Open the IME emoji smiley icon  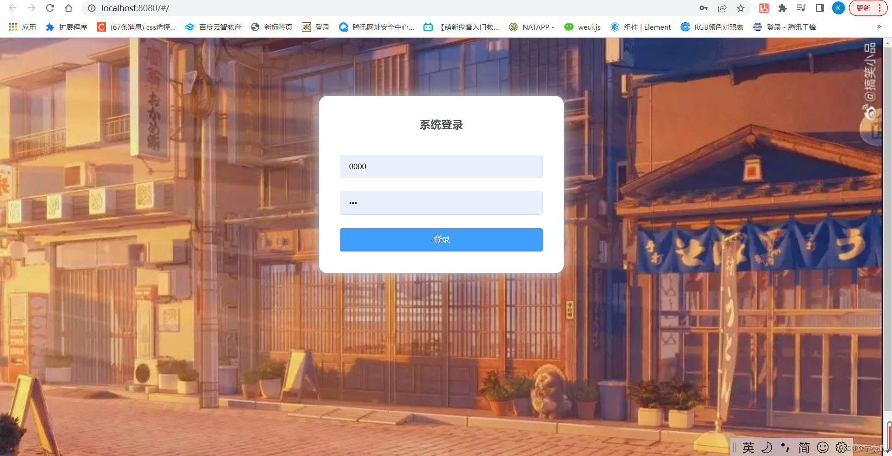[823, 447]
